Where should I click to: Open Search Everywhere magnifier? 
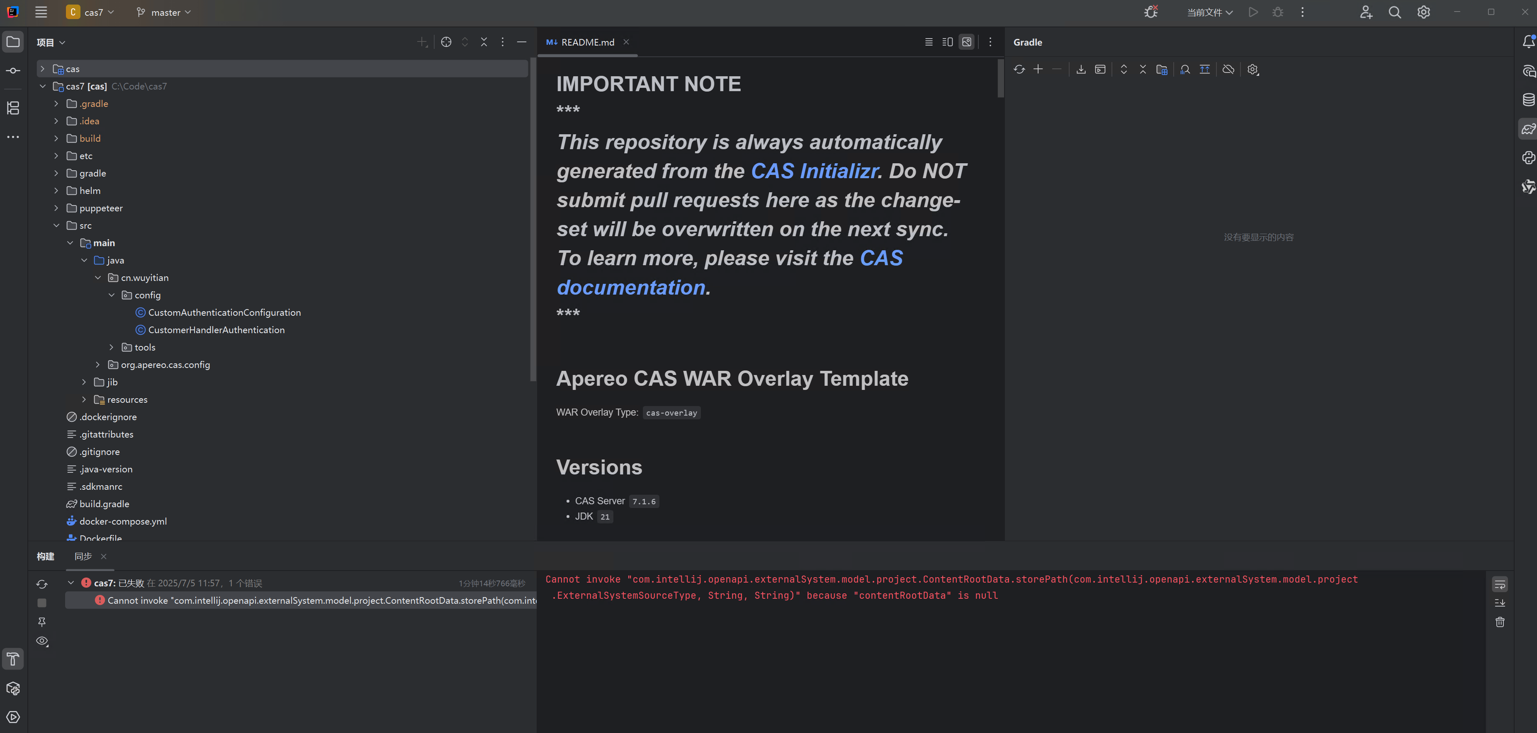pyautogui.click(x=1394, y=12)
